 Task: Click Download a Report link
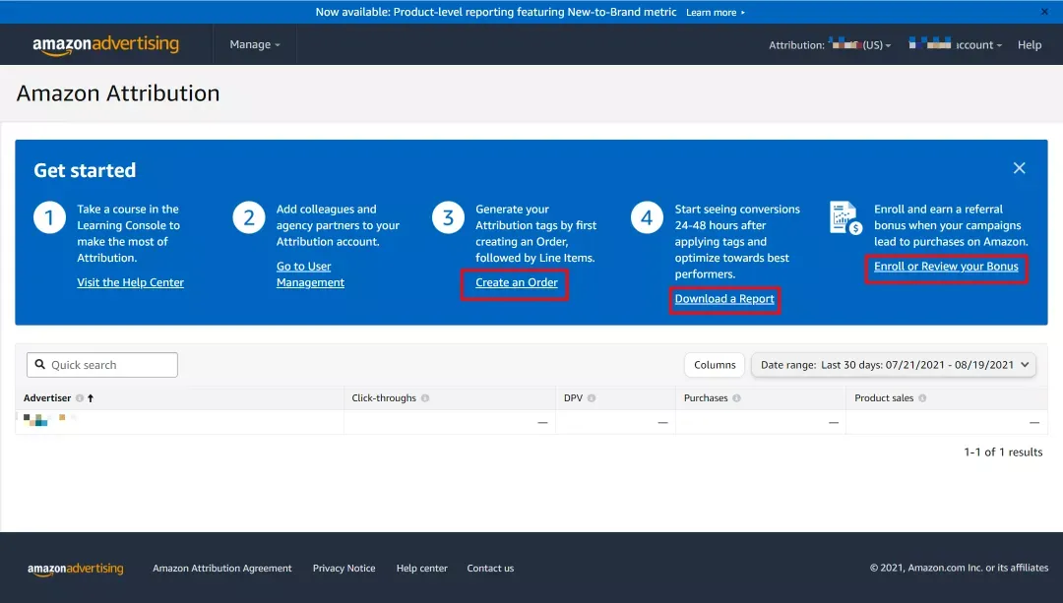tap(724, 299)
